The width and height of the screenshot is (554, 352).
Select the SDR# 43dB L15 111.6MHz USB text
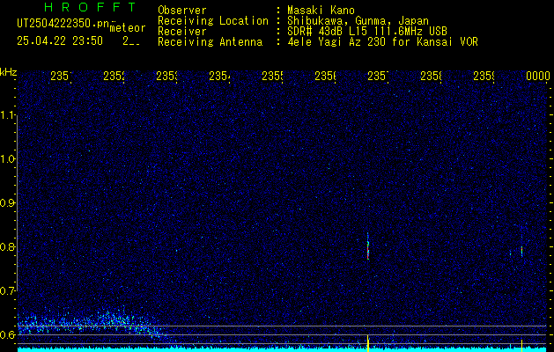[367, 32]
